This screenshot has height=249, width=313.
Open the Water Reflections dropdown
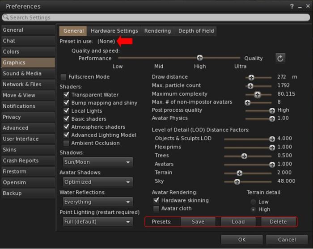pos(97,202)
